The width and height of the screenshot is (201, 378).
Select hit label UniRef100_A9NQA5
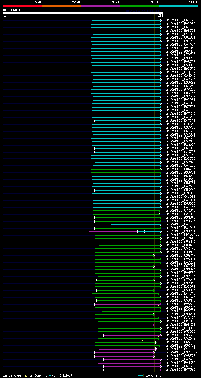[180, 217]
